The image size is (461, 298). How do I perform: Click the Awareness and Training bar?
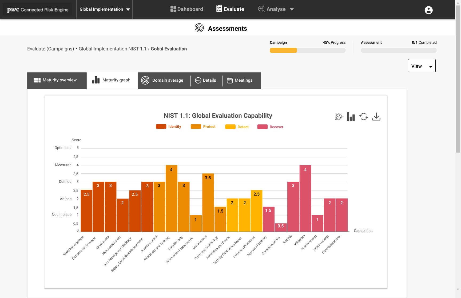pyautogui.click(x=171, y=198)
